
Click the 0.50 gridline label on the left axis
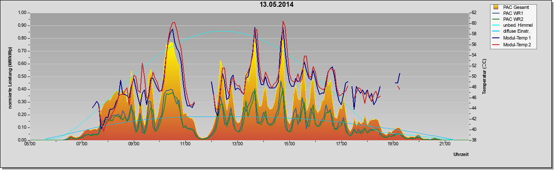(22, 76)
